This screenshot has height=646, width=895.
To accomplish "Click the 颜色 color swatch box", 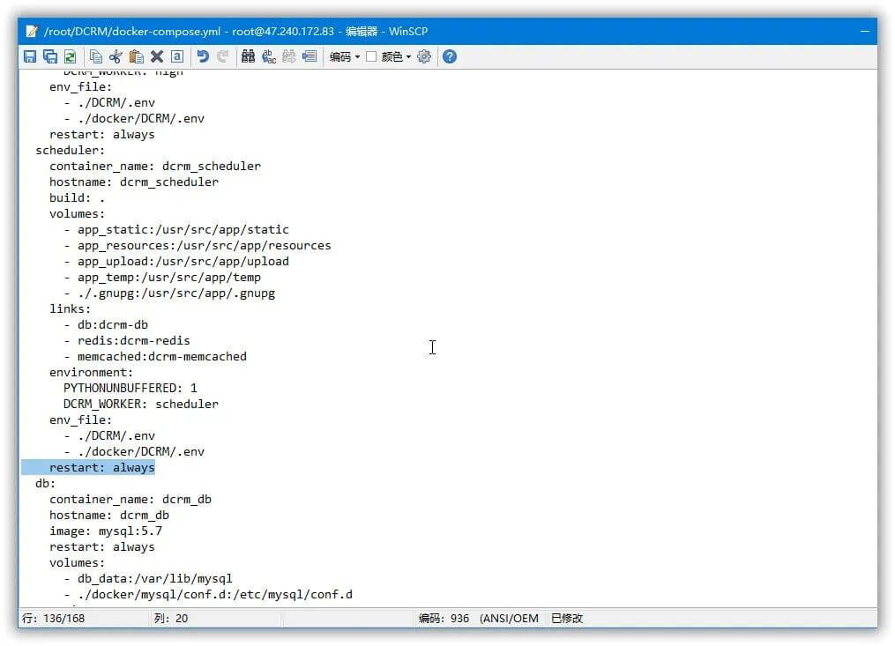I will [371, 56].
